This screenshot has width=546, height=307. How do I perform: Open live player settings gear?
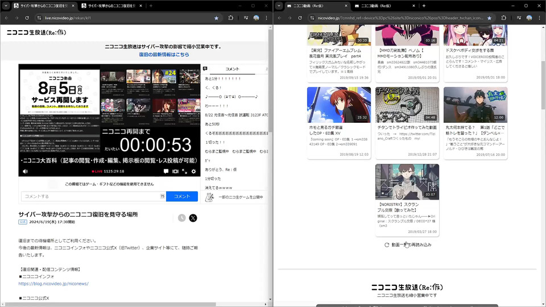[x=193, y=171]
